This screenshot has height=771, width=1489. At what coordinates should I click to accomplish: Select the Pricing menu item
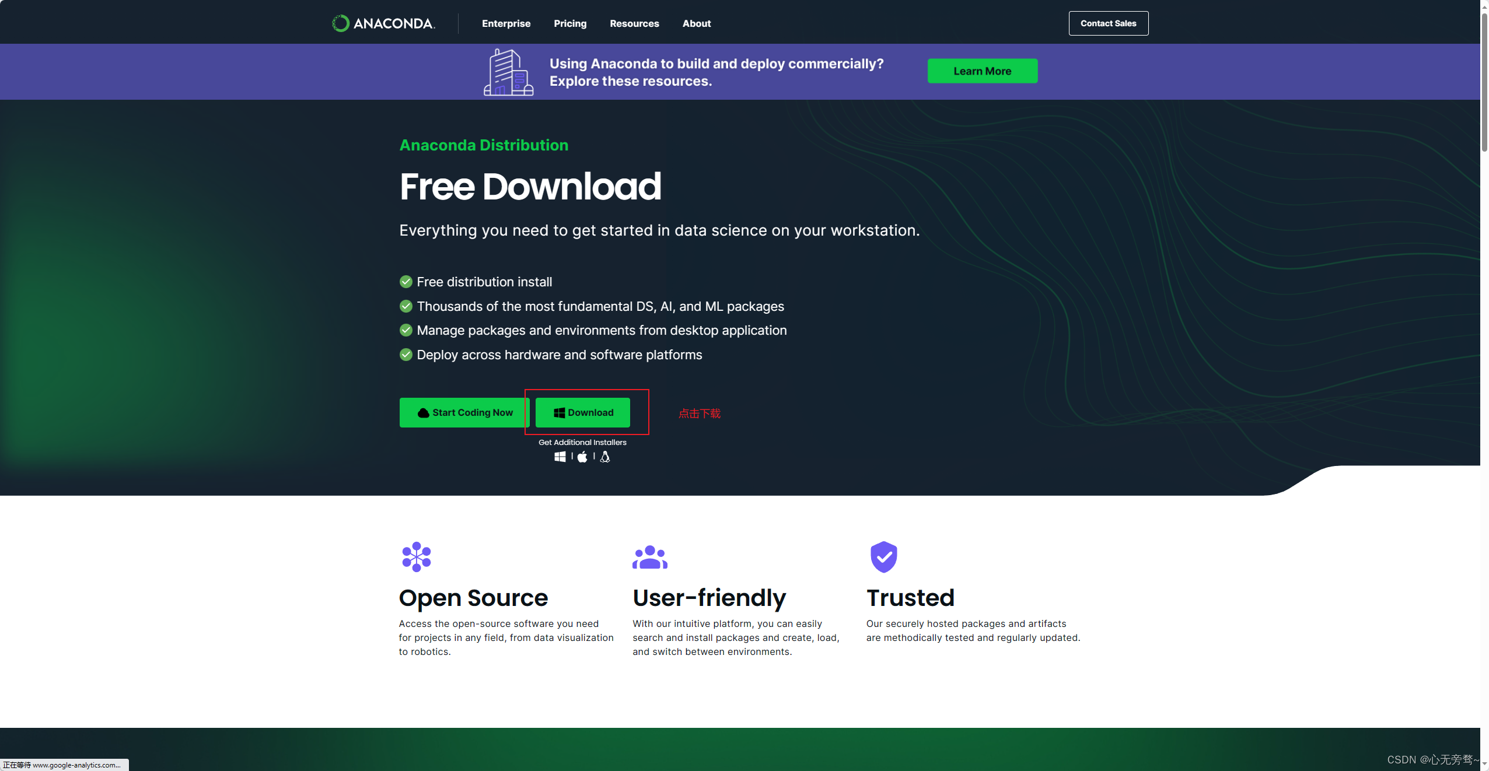click(569, 23)
